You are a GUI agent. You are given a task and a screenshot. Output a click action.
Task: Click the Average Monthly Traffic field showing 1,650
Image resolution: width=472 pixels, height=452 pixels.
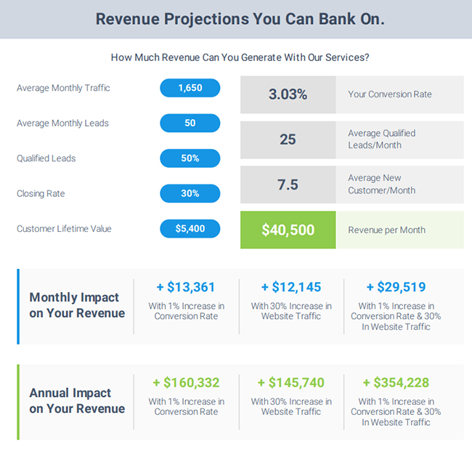click(x=190, y=88)
